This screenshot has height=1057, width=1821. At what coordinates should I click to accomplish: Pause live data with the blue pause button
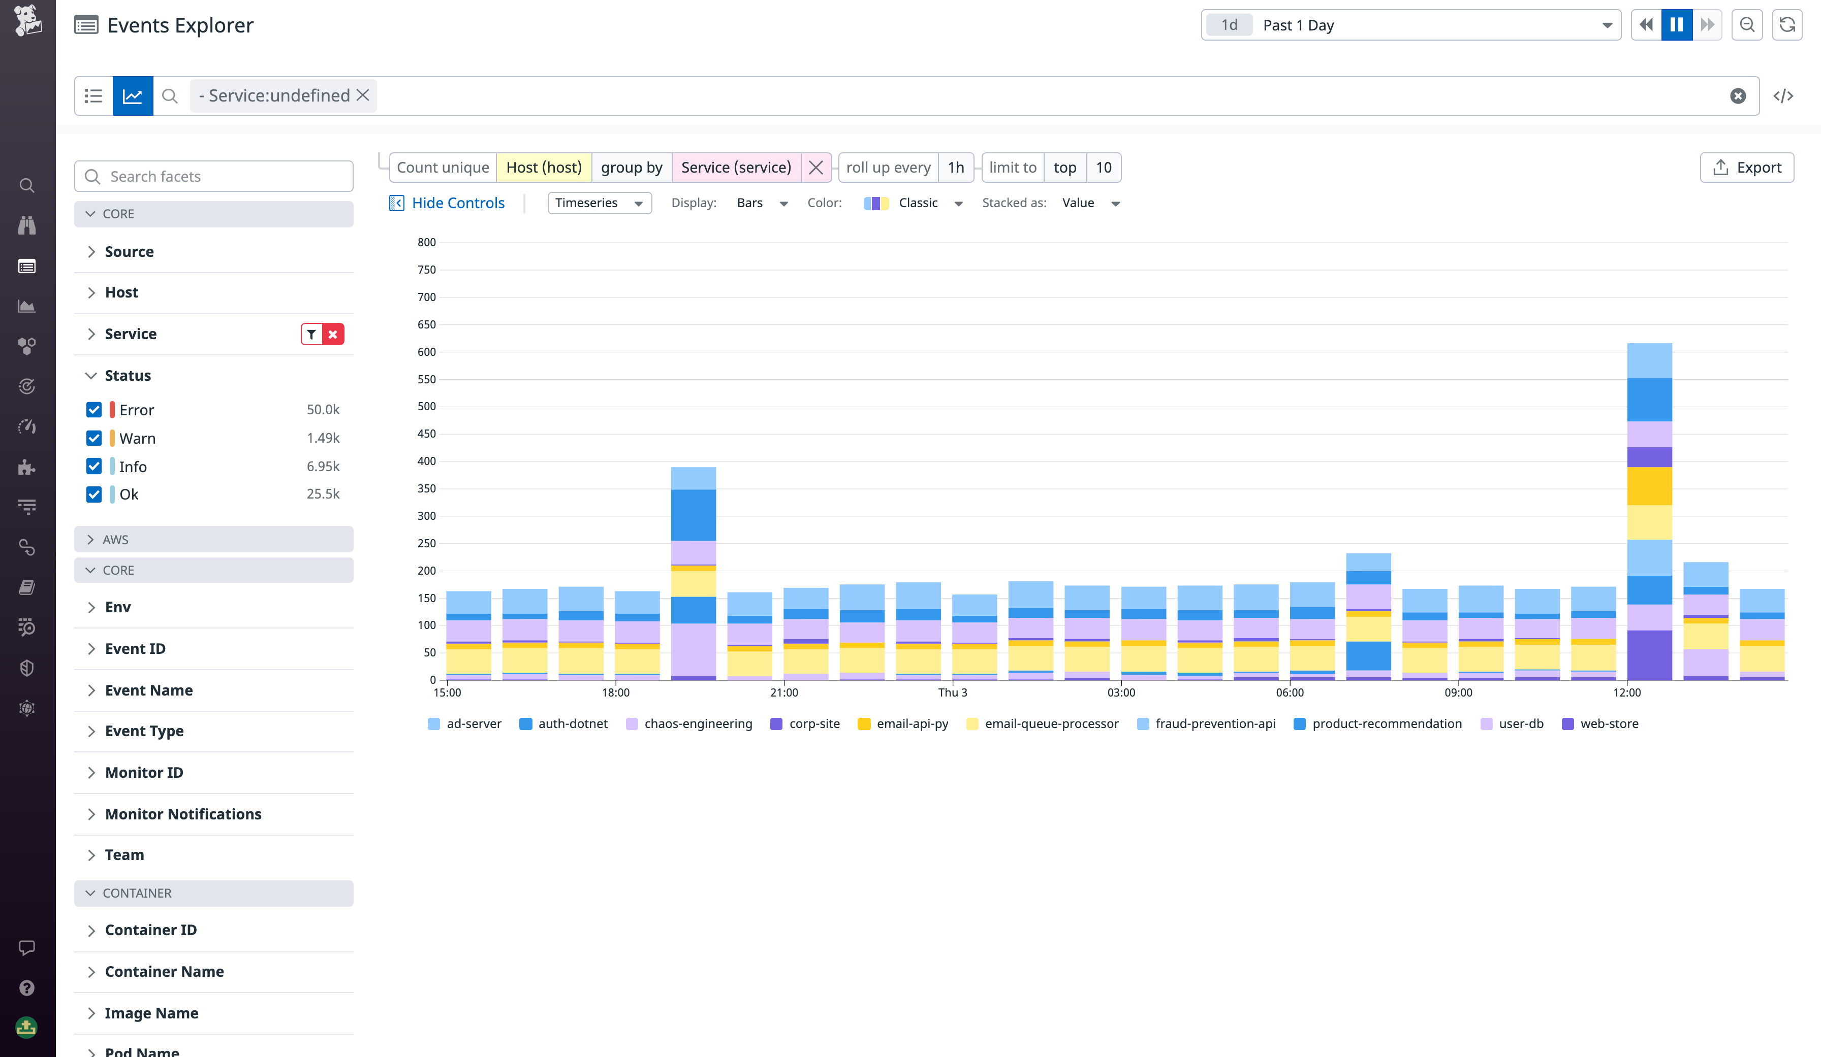click(x=1677, y=24)
